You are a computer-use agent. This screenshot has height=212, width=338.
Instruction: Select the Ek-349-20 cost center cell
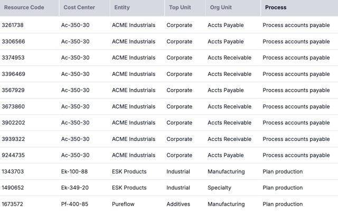[74, 188]
